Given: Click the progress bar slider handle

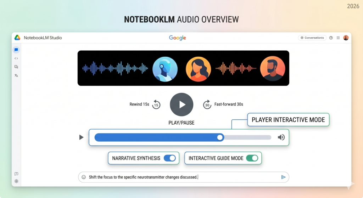Looking at the screenshot, I should pos(220,137).
